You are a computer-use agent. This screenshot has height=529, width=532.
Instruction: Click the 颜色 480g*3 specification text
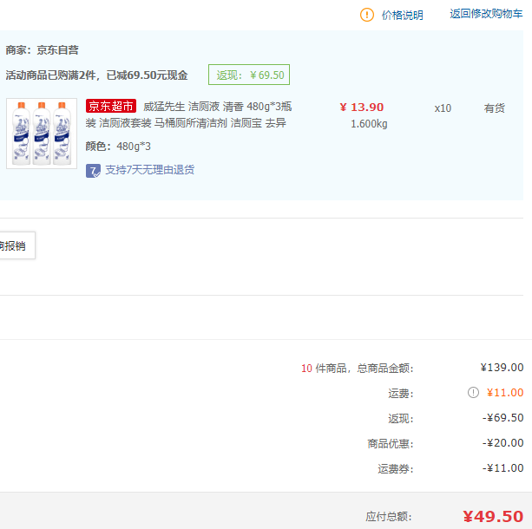point(118,146)
